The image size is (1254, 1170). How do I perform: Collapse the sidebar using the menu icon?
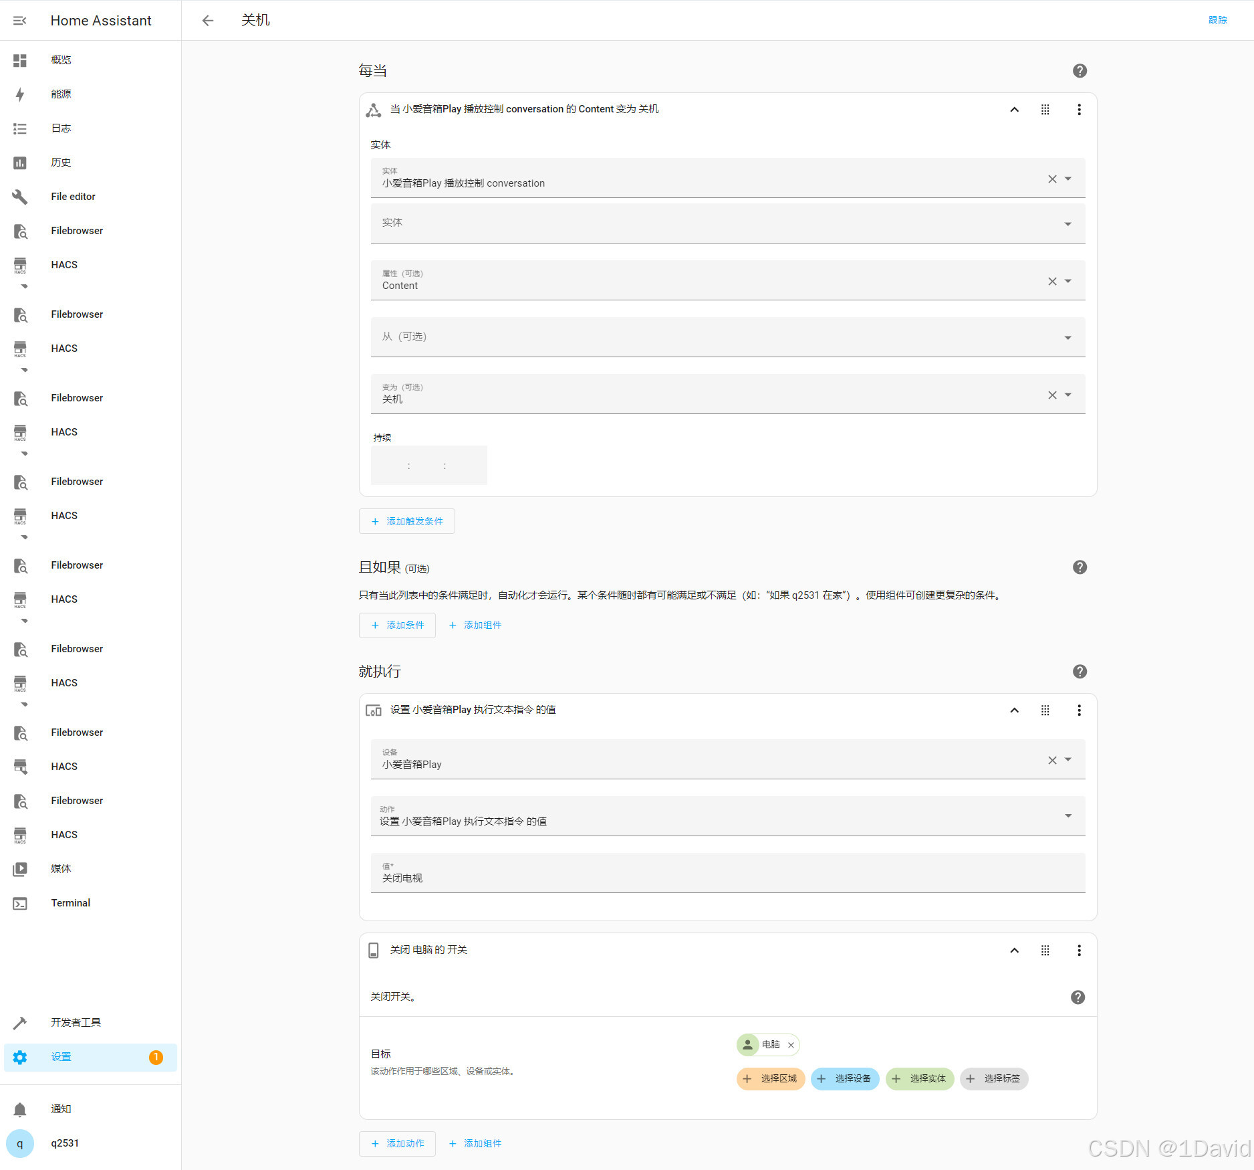tap(20, 21)
